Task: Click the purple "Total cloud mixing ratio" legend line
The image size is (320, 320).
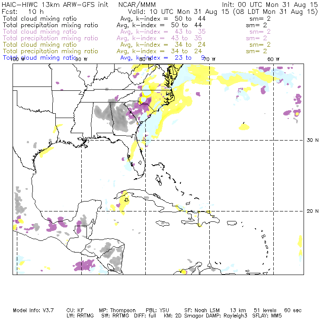Action: pos(40,32)
